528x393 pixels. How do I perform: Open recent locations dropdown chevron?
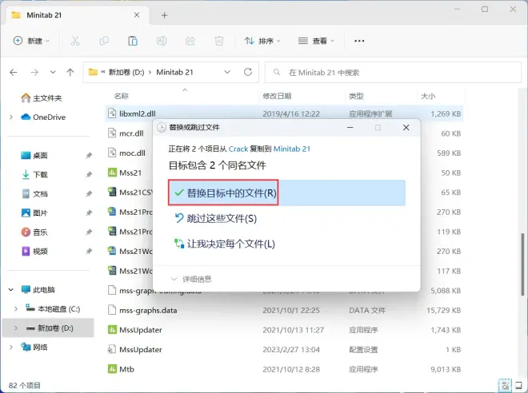point(53,72)
